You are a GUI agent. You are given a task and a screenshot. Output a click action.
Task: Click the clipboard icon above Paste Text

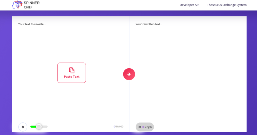tap(72, 70)
